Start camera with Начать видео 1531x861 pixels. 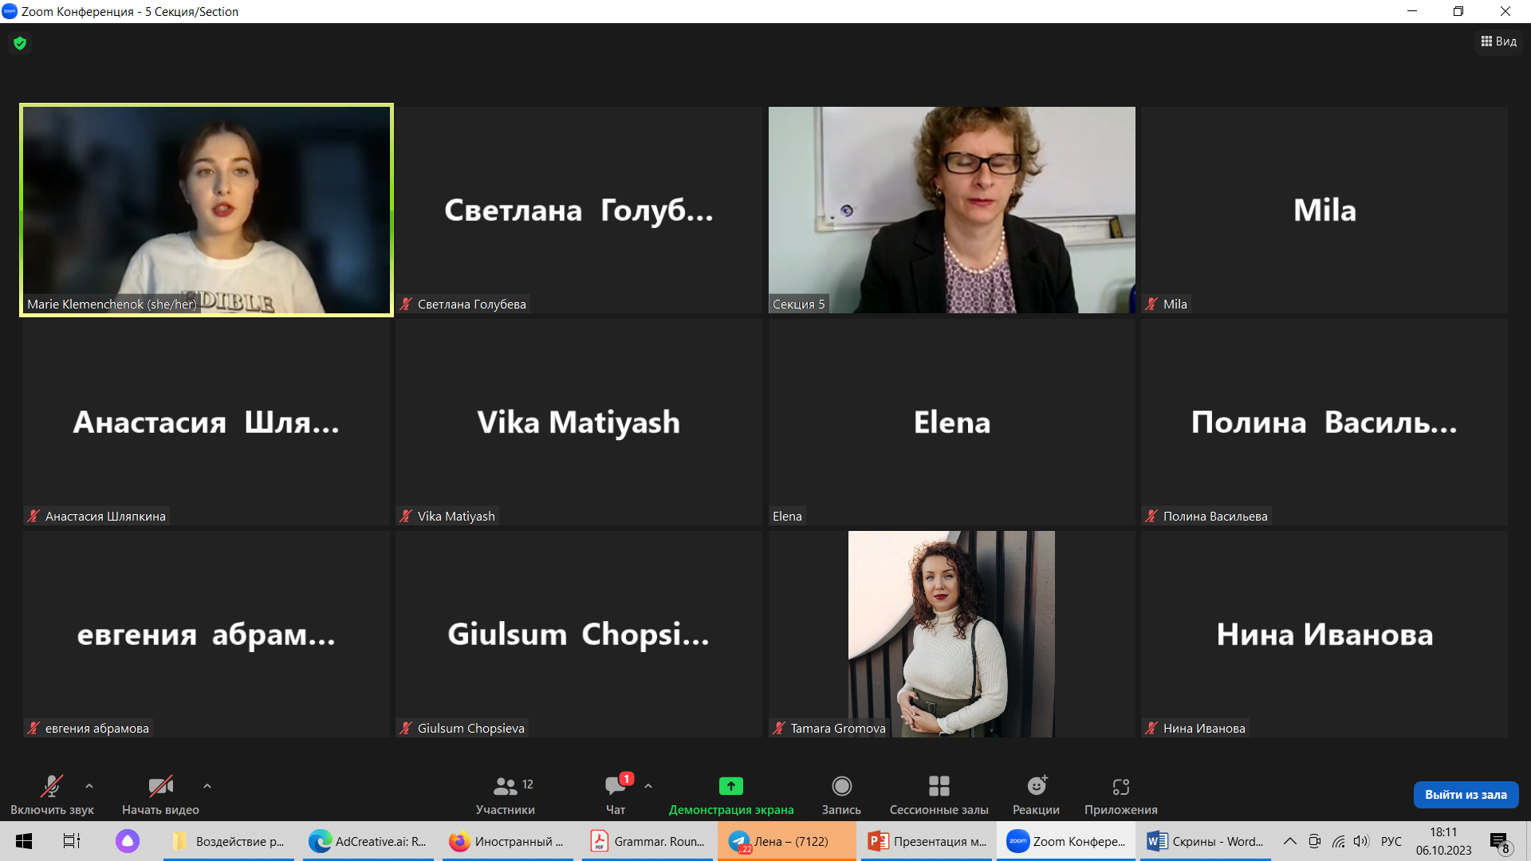160,794
